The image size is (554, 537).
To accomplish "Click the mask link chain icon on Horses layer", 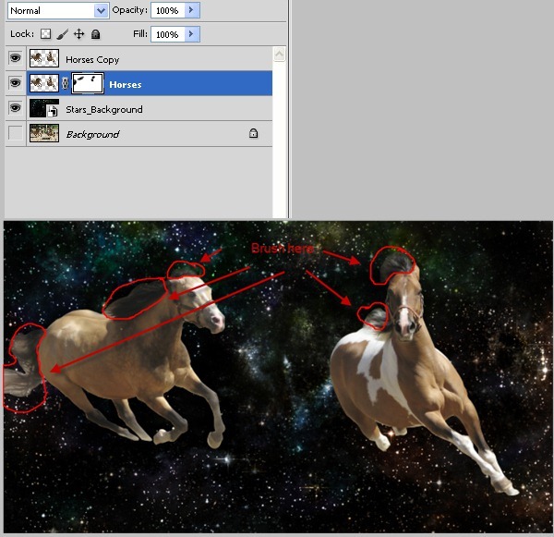I will coord(65,83).
